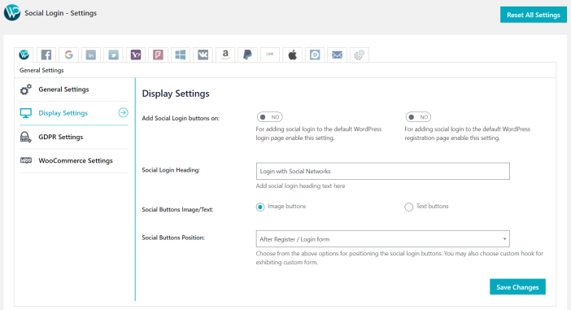Open the Disqus provider tab
This screenshot has width=571, height=310.
tap(315, 55)
